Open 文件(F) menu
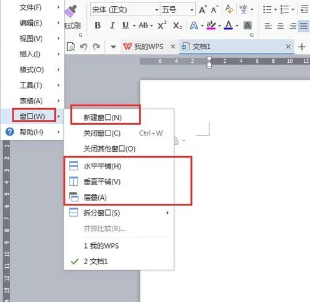The image size is (310, 302). point(32,7)
